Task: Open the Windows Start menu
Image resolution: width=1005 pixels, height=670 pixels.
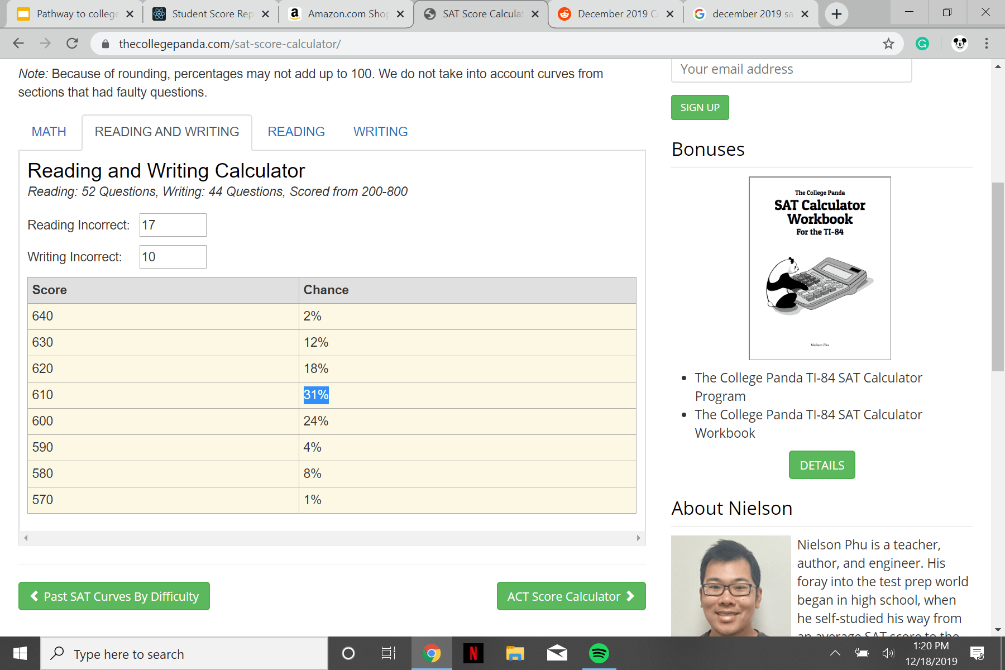Action: coord(20,653)
